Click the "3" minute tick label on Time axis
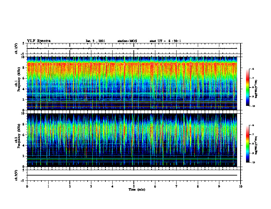 [x=91, y=186]
